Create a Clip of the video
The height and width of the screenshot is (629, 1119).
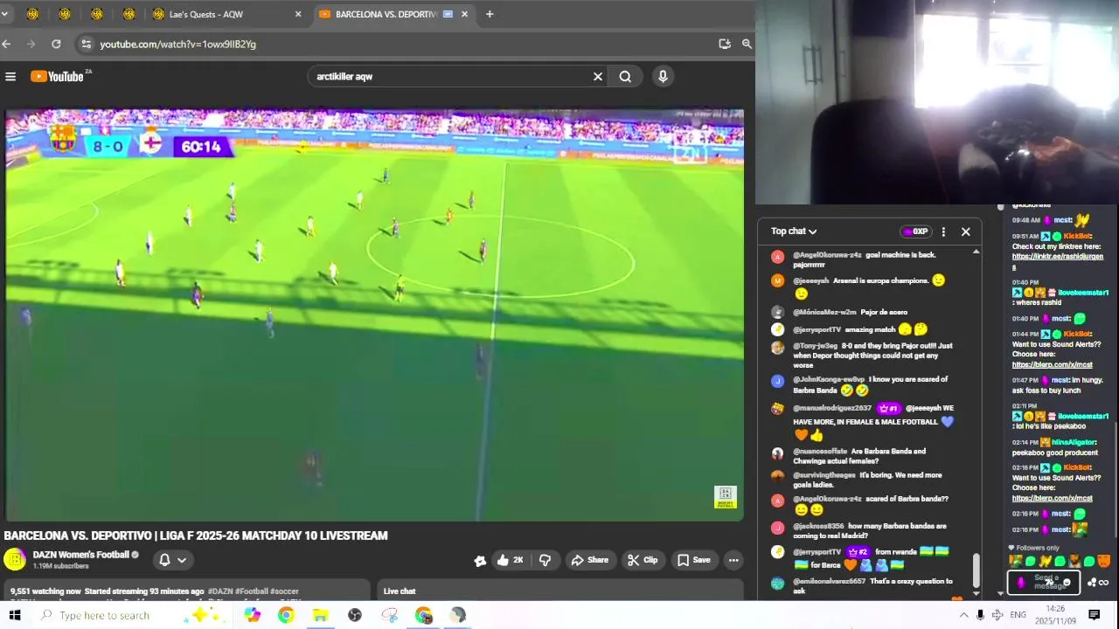pos(642,560)
